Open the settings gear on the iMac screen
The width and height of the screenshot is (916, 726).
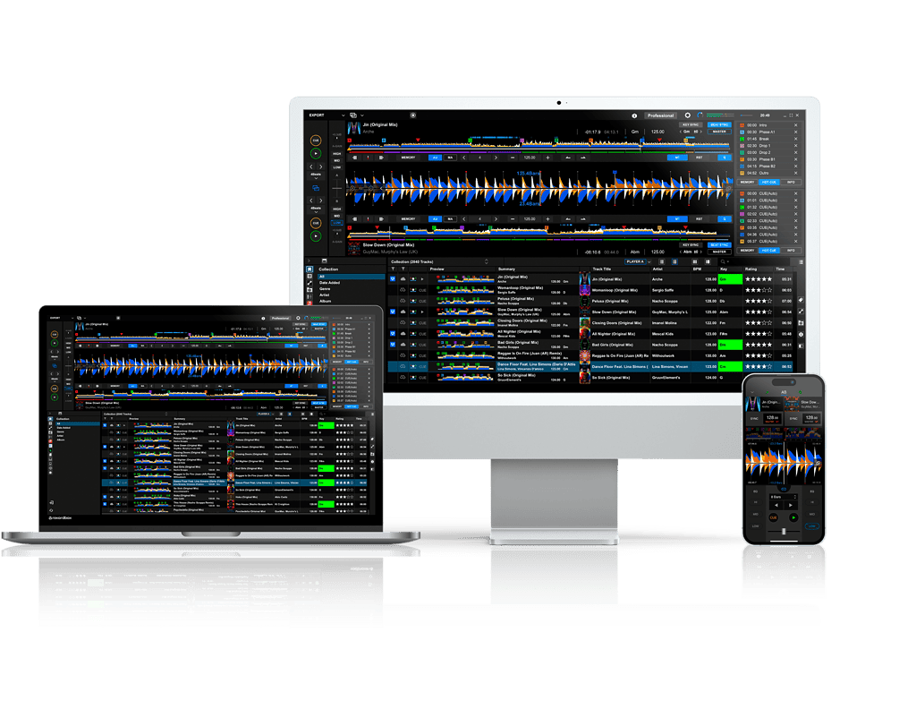(x=688, y=115)
